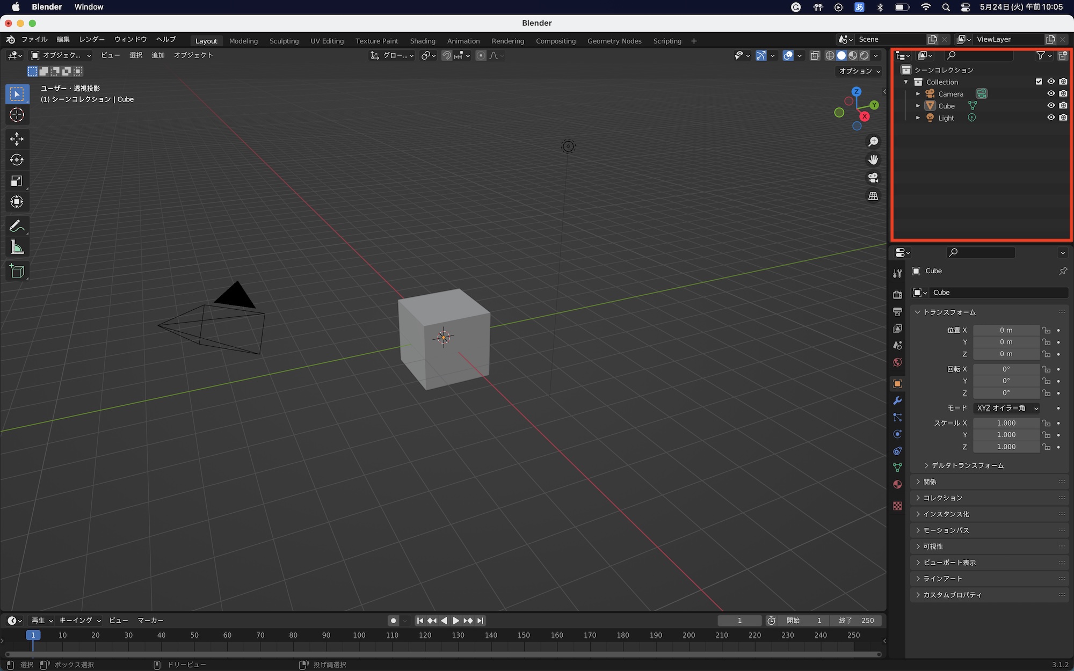The image size is (1074, 671).
Task: Collapse the Collection disclosure triangle
Action: click(x=906, y=82)
